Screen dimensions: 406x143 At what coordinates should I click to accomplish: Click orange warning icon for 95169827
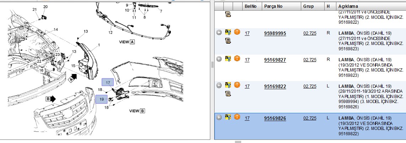237,58
